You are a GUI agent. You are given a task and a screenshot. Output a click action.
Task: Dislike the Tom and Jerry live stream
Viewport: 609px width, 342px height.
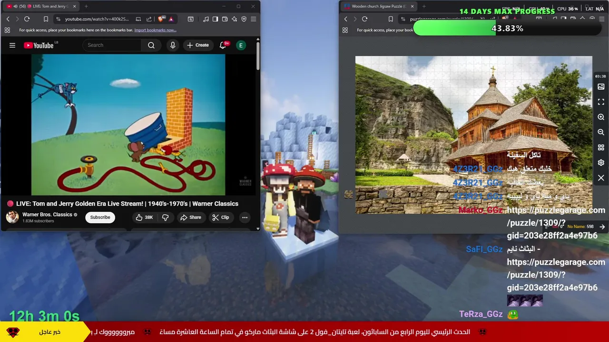[x=165, y=217]
